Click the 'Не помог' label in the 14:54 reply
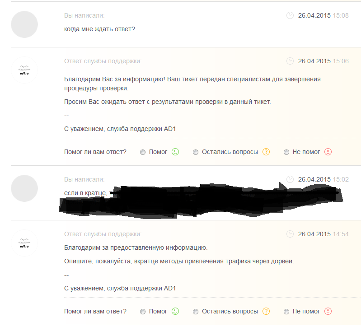Viewport: 361px width, 327px height. (306, 311)
